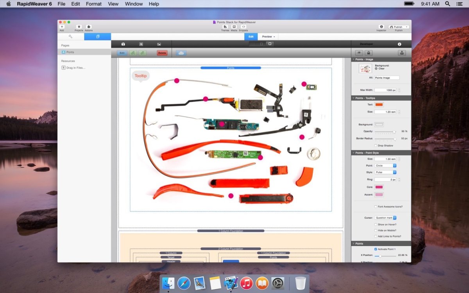Screen dimensions: 469x293
Task: Open the image library icon
Action: pyautogui.click(x=159, y=44)
